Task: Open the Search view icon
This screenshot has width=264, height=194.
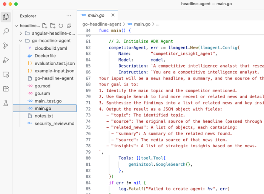Action: click(x=6, y=32)
